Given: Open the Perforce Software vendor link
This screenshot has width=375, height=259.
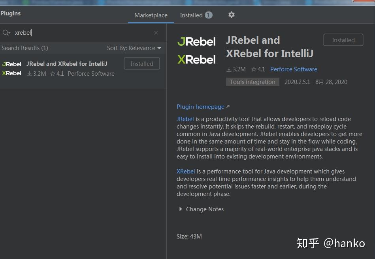Looking at the screenshot, I should [294, 69].
